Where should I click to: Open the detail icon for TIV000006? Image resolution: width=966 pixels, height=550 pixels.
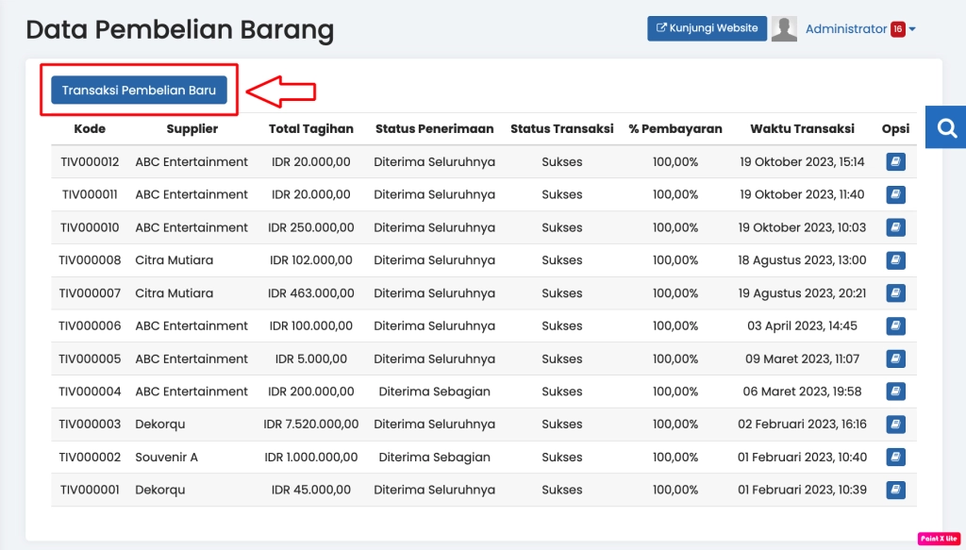click(x=894, y=325)
